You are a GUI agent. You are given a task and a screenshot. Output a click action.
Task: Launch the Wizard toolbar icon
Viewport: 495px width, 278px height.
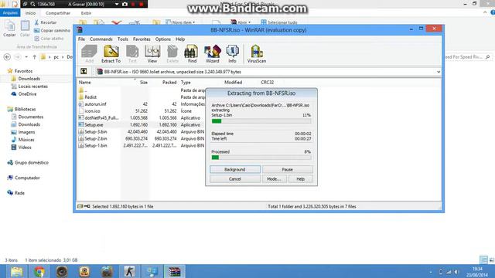pyautogui.click(x=213, y=54)
